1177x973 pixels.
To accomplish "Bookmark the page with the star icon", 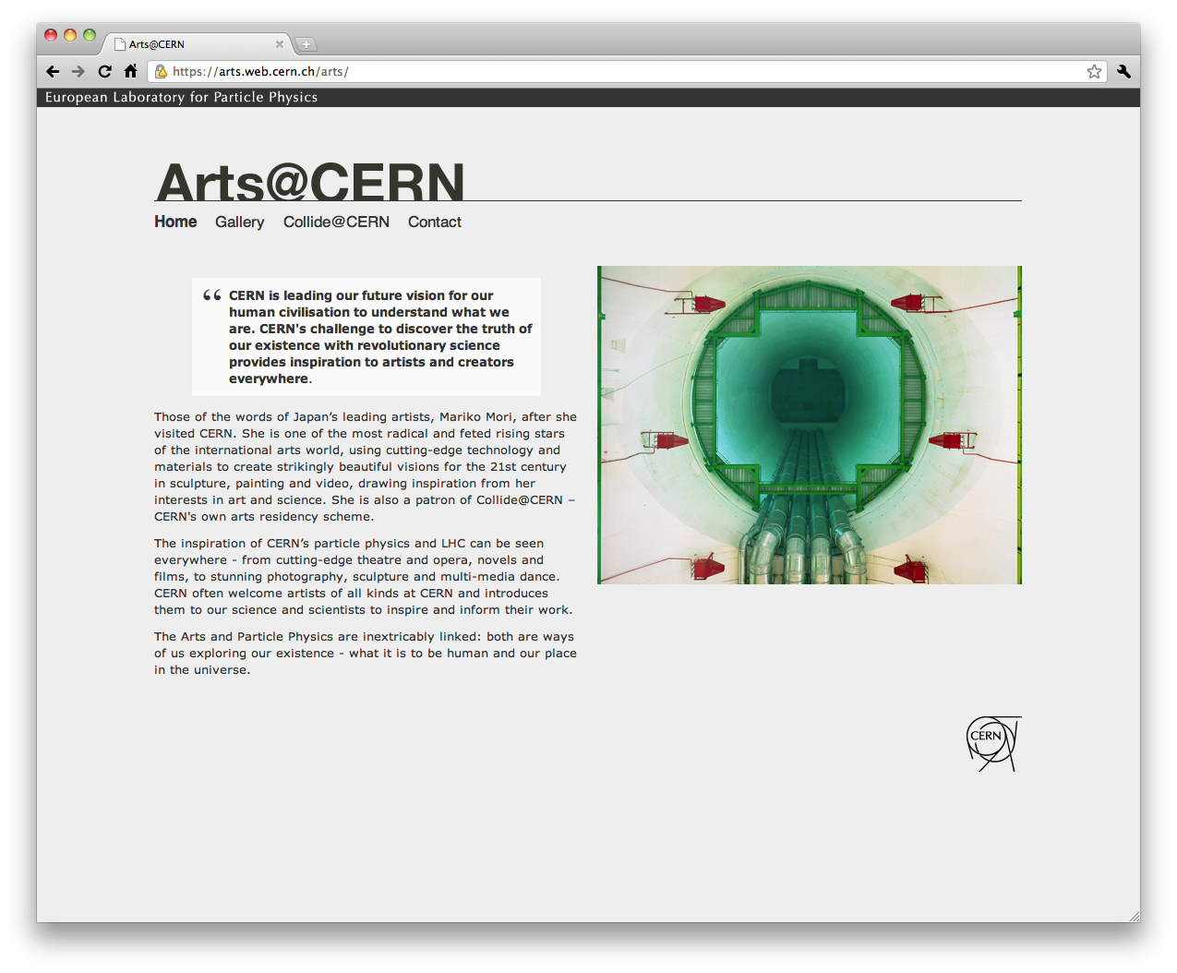I will pyautogui.click(x=1094, y=71).
